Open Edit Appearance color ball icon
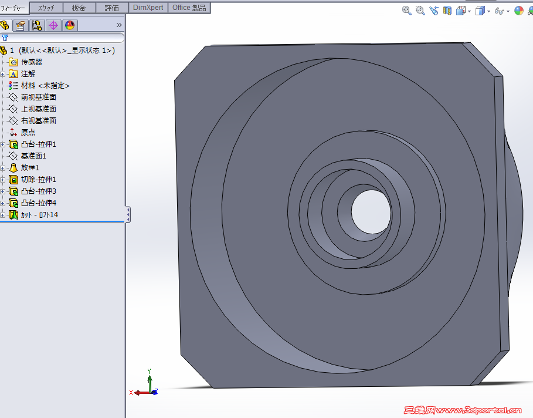 coord(519,11)
